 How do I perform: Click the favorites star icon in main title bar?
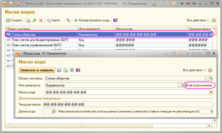(x=19, y=4)
